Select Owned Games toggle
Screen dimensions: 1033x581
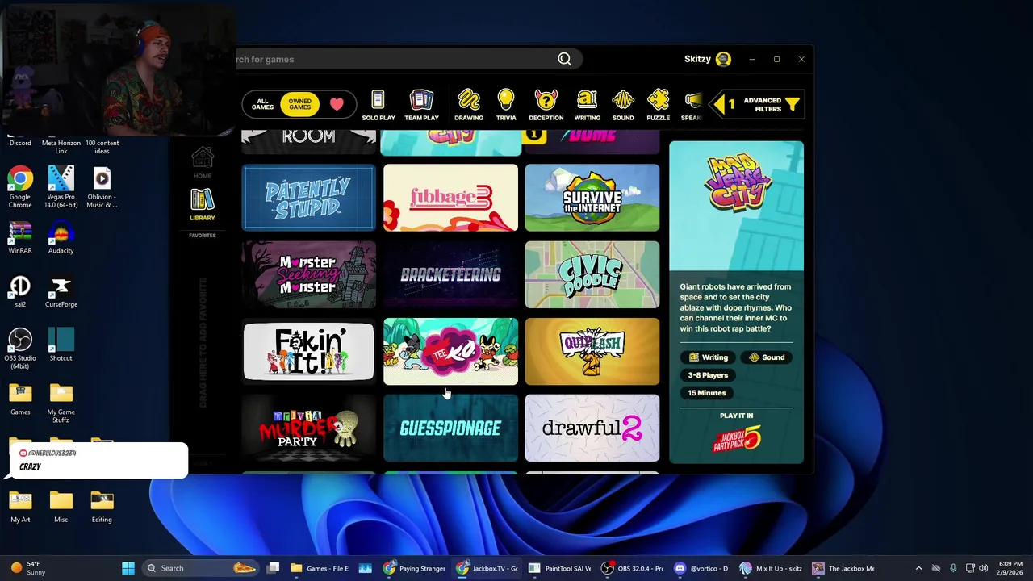click(x=299, y=104)
